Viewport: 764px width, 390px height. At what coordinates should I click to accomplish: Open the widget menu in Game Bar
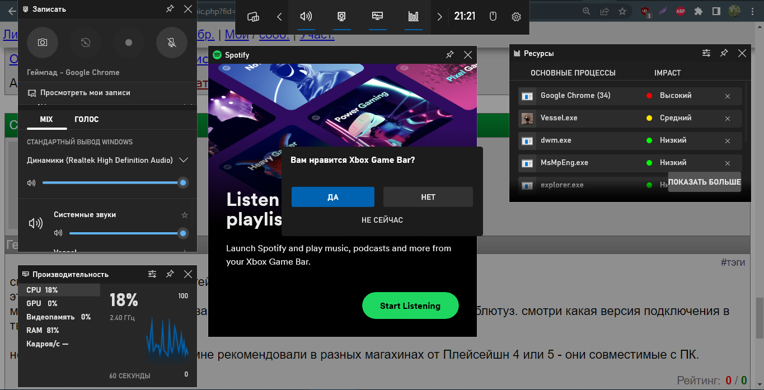tap(253, 17)
